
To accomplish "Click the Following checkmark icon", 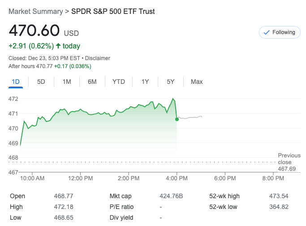I will point(267,32).
